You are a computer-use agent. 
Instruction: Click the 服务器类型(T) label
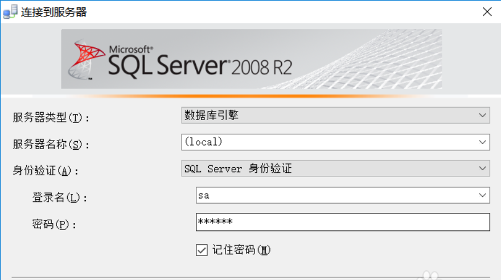pos(51,117)
